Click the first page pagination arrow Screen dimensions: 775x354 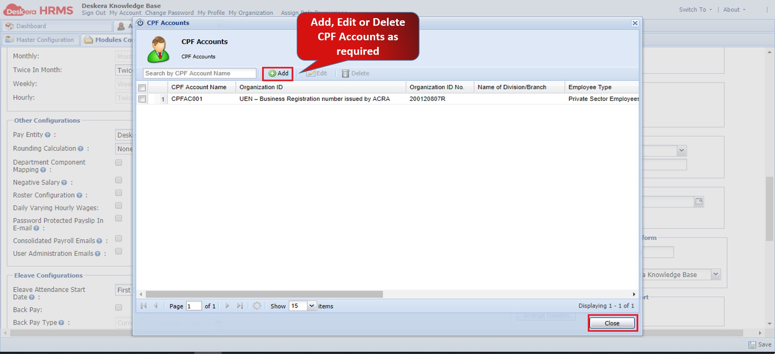click(143, 306)
